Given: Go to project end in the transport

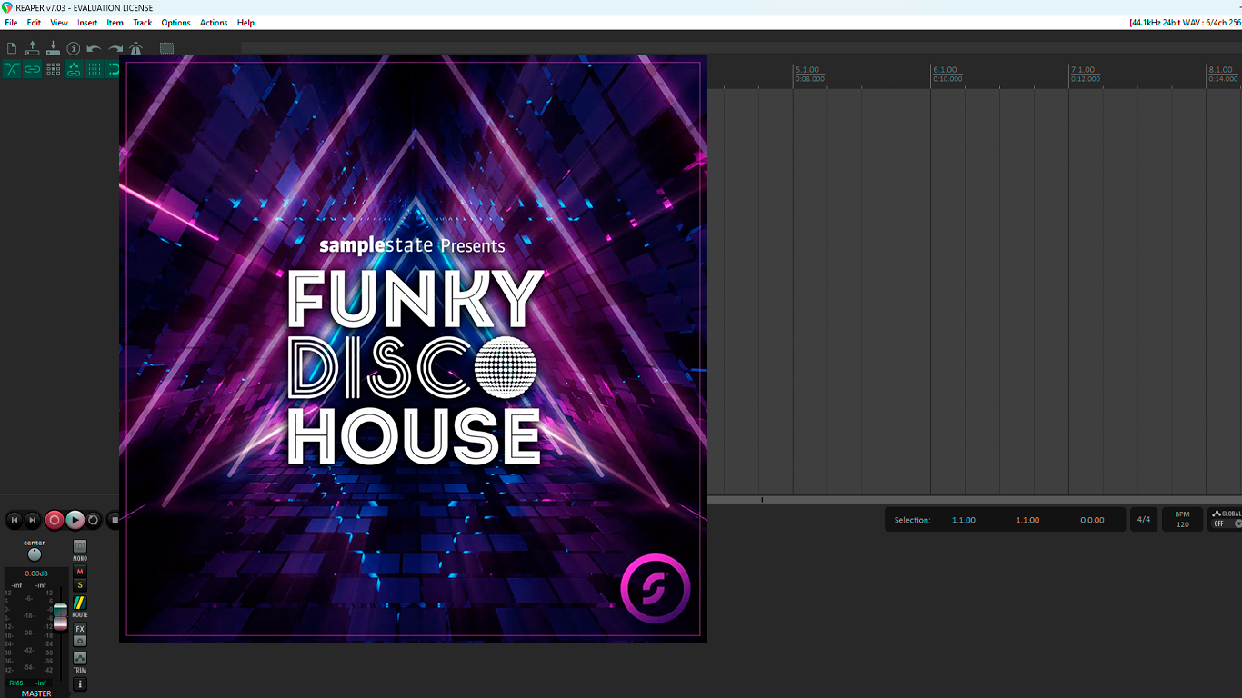Looking at the screenshot, I should (33, 520).
